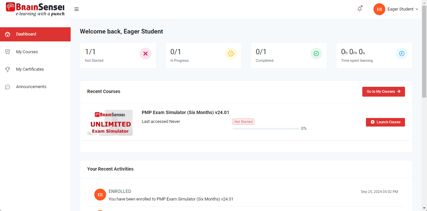Click the My Courses presentation icon

8,52
